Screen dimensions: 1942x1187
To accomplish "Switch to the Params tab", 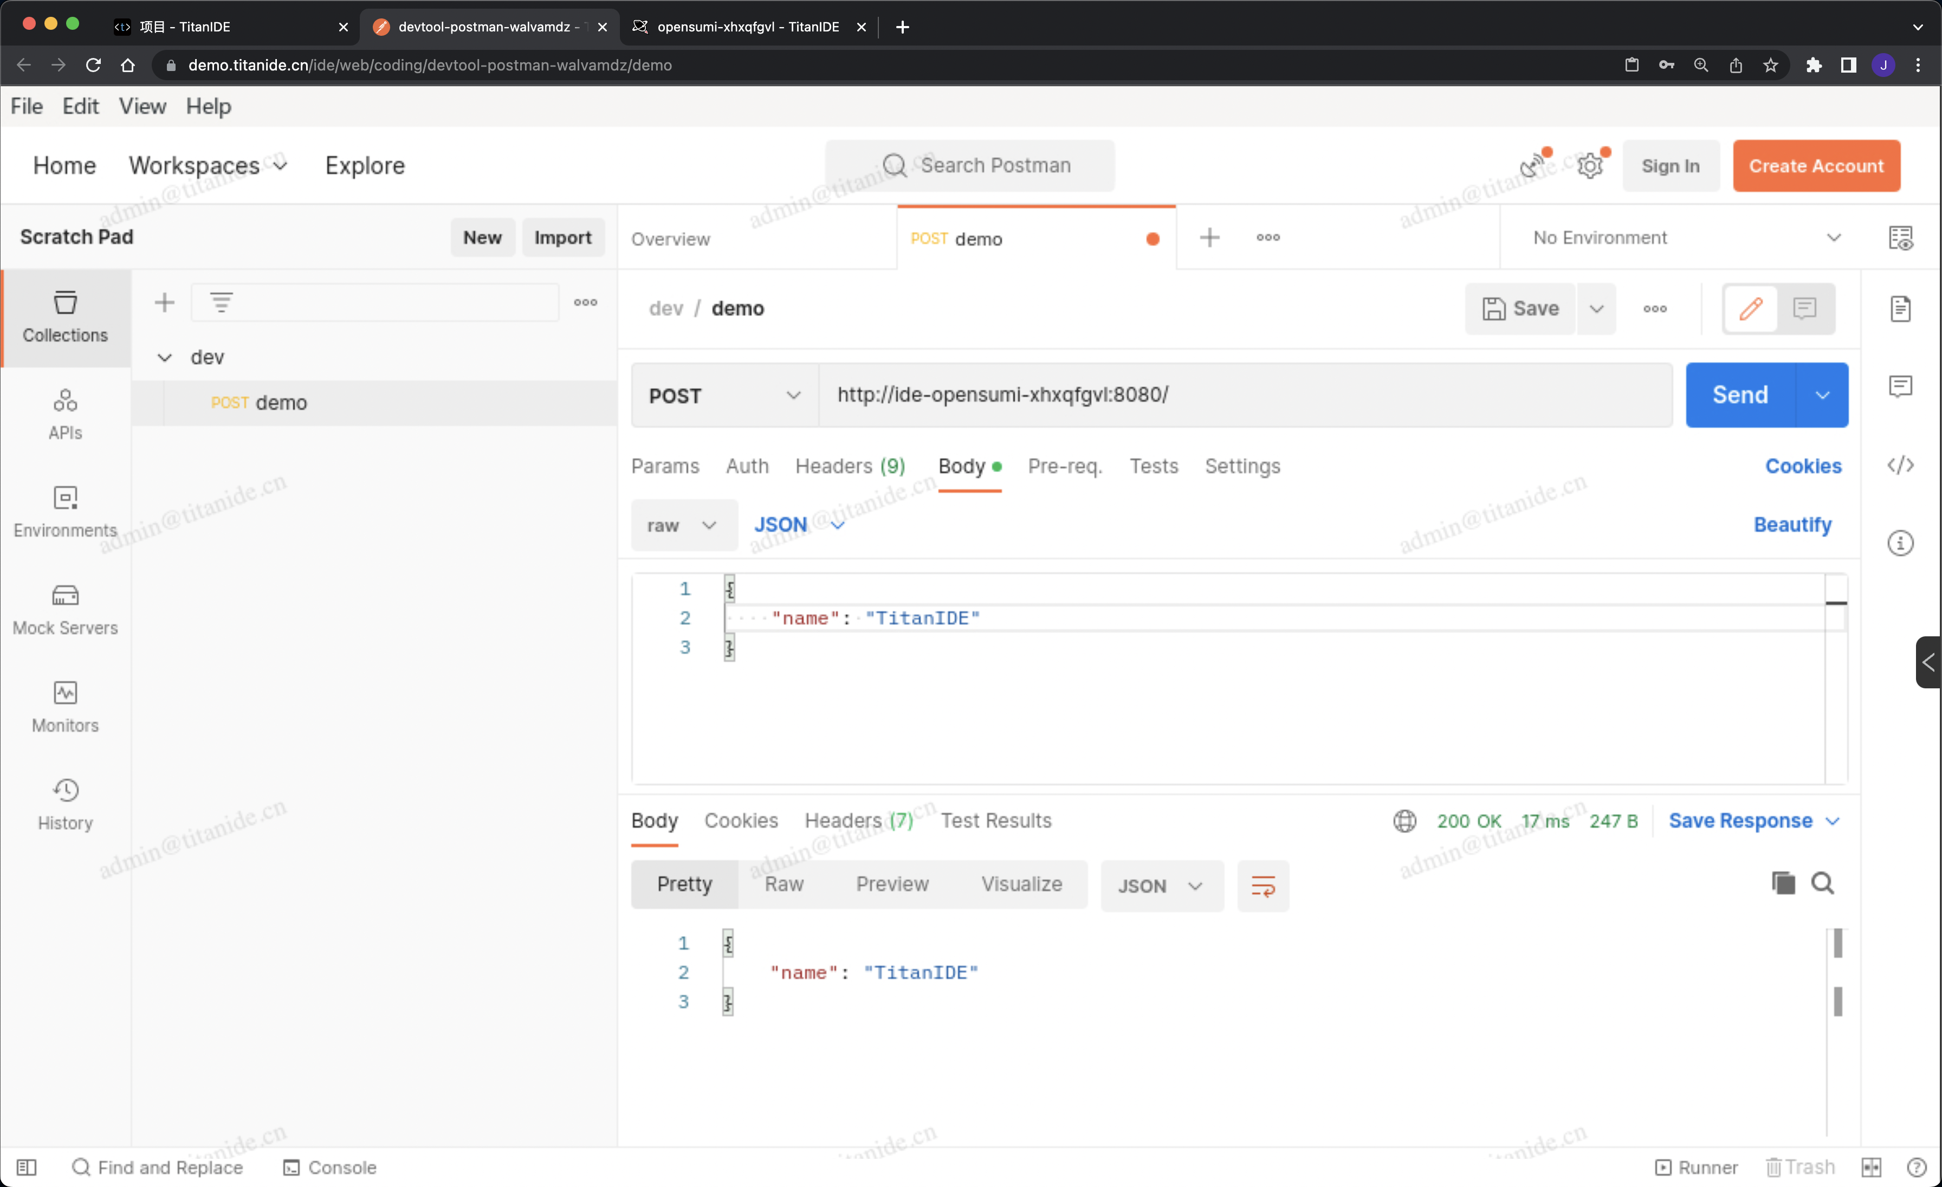I will pos(665,467).
